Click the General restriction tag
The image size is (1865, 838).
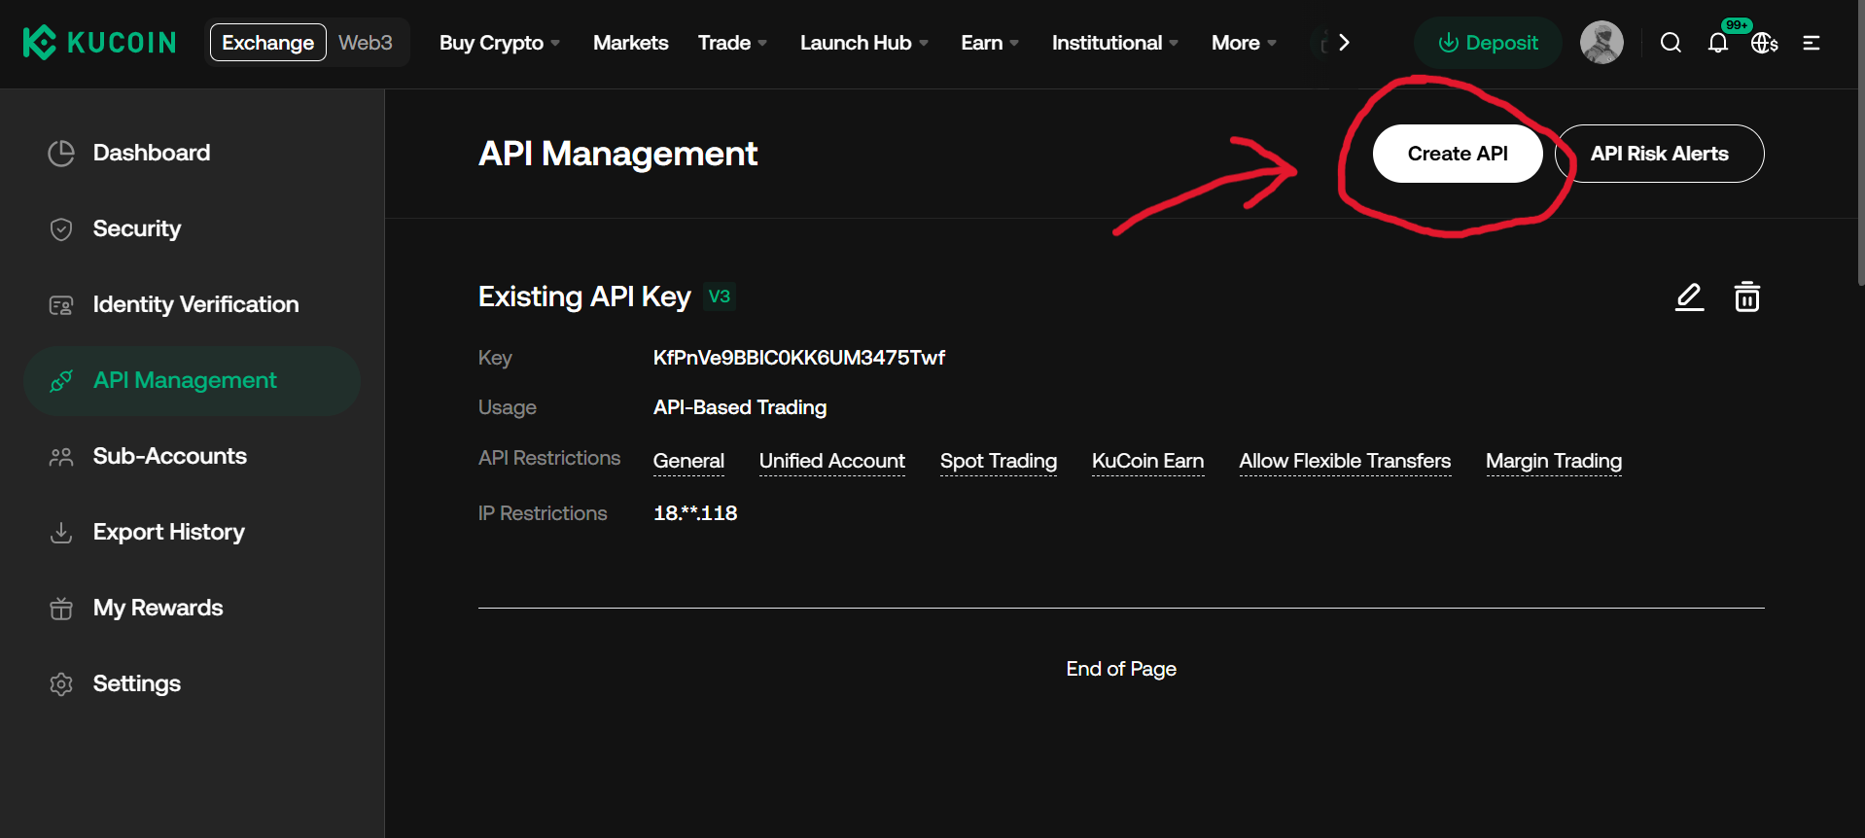tap(688, 461)
